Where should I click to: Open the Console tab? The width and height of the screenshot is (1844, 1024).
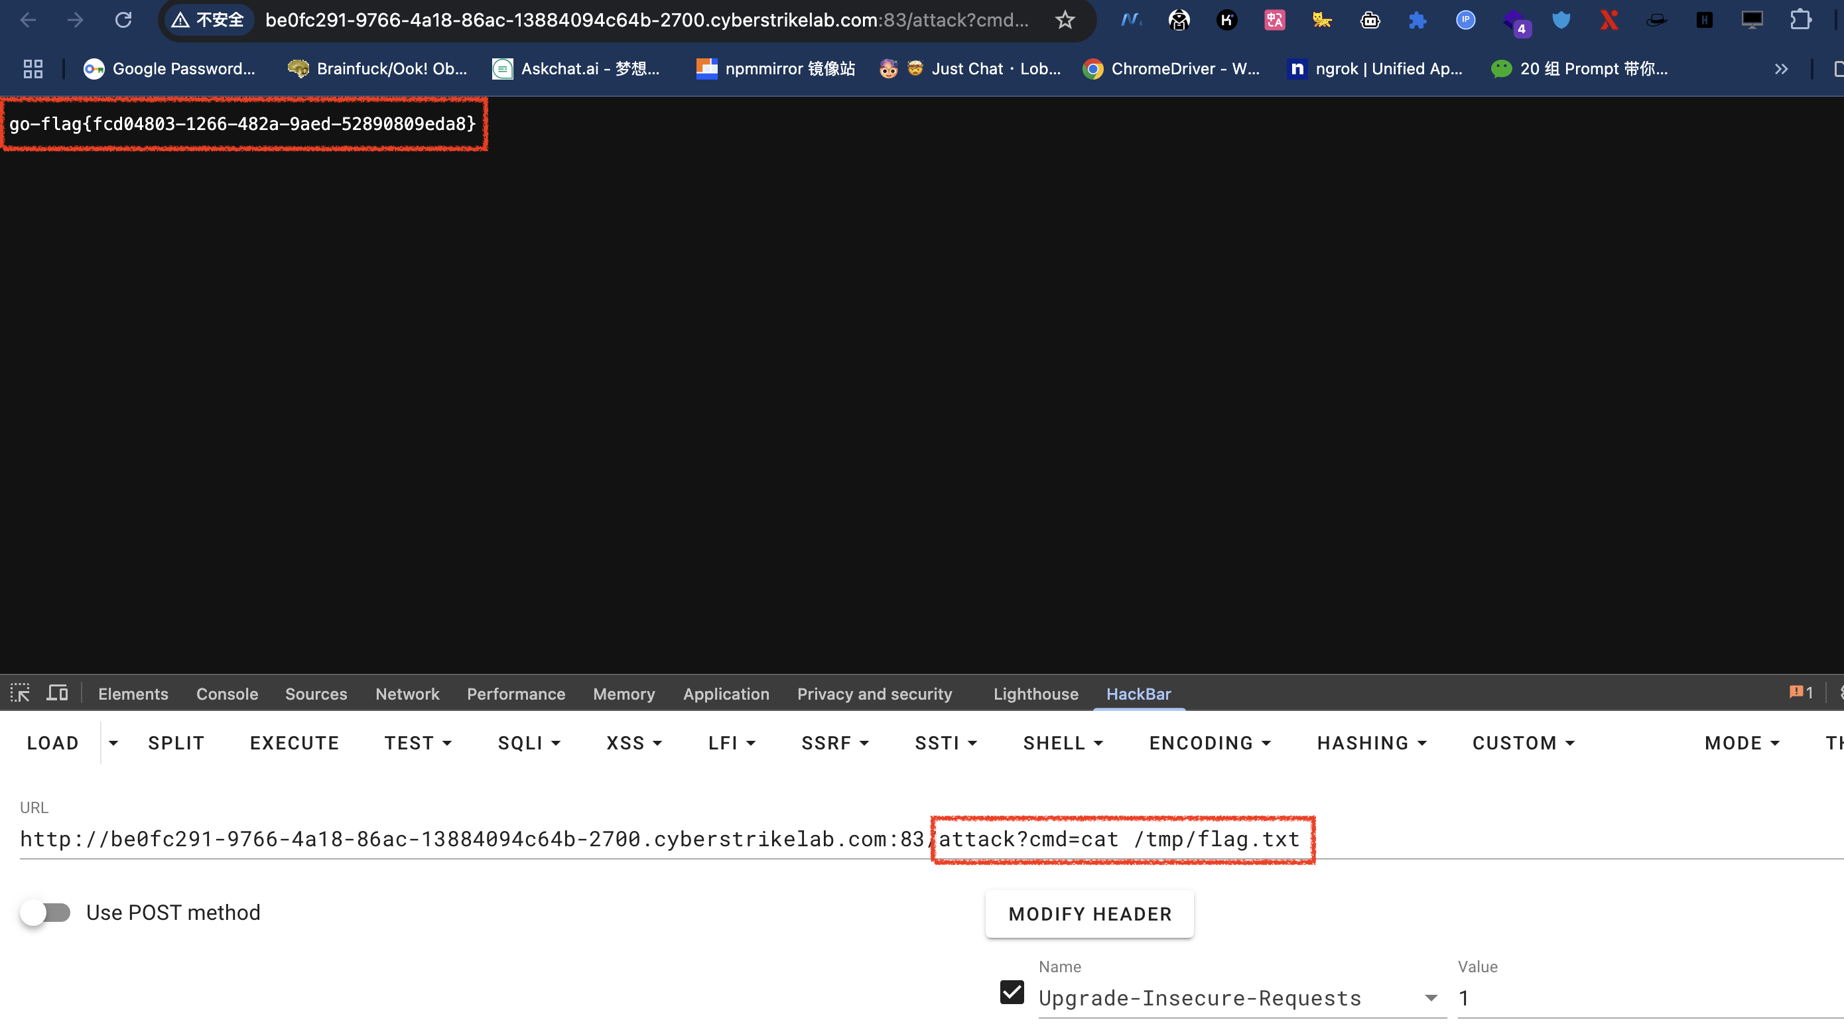click(x=227, y=694)
